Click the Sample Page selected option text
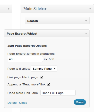Viewport: 96px width, 112px height. [x=42, y=69]
